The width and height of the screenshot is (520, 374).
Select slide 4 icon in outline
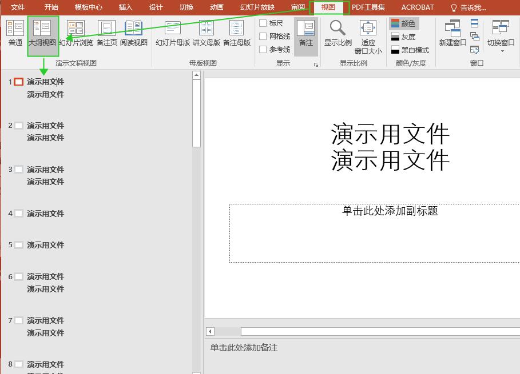click(18, 213)
